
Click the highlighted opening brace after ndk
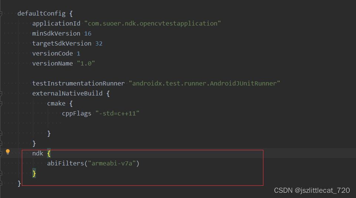pyautogui.click(x=49, y=154)
